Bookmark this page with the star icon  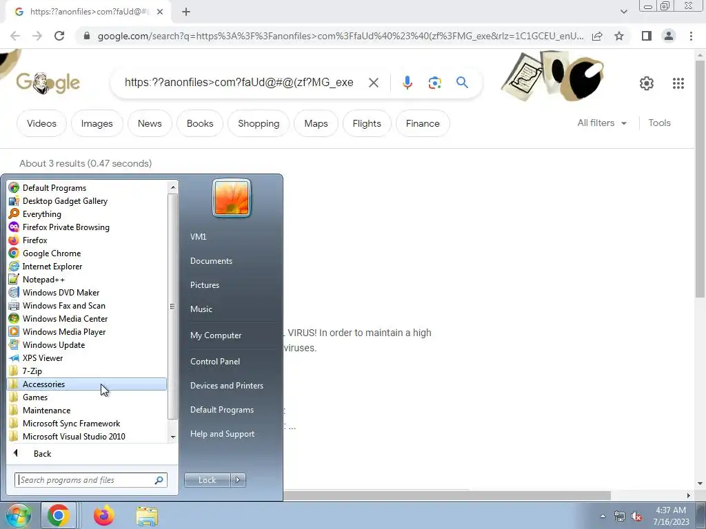pyautogui.click(x=619, y=36)
